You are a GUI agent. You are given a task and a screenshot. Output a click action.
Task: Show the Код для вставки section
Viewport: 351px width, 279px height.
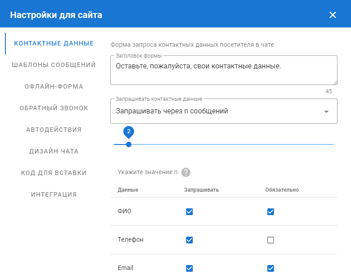(x=54, y=173)
